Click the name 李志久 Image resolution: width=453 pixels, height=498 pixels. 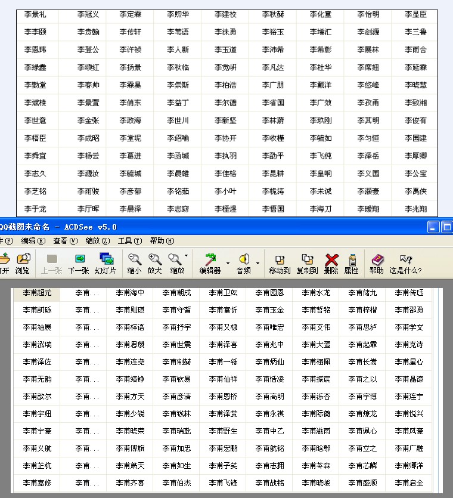click(x=35, y=174)
